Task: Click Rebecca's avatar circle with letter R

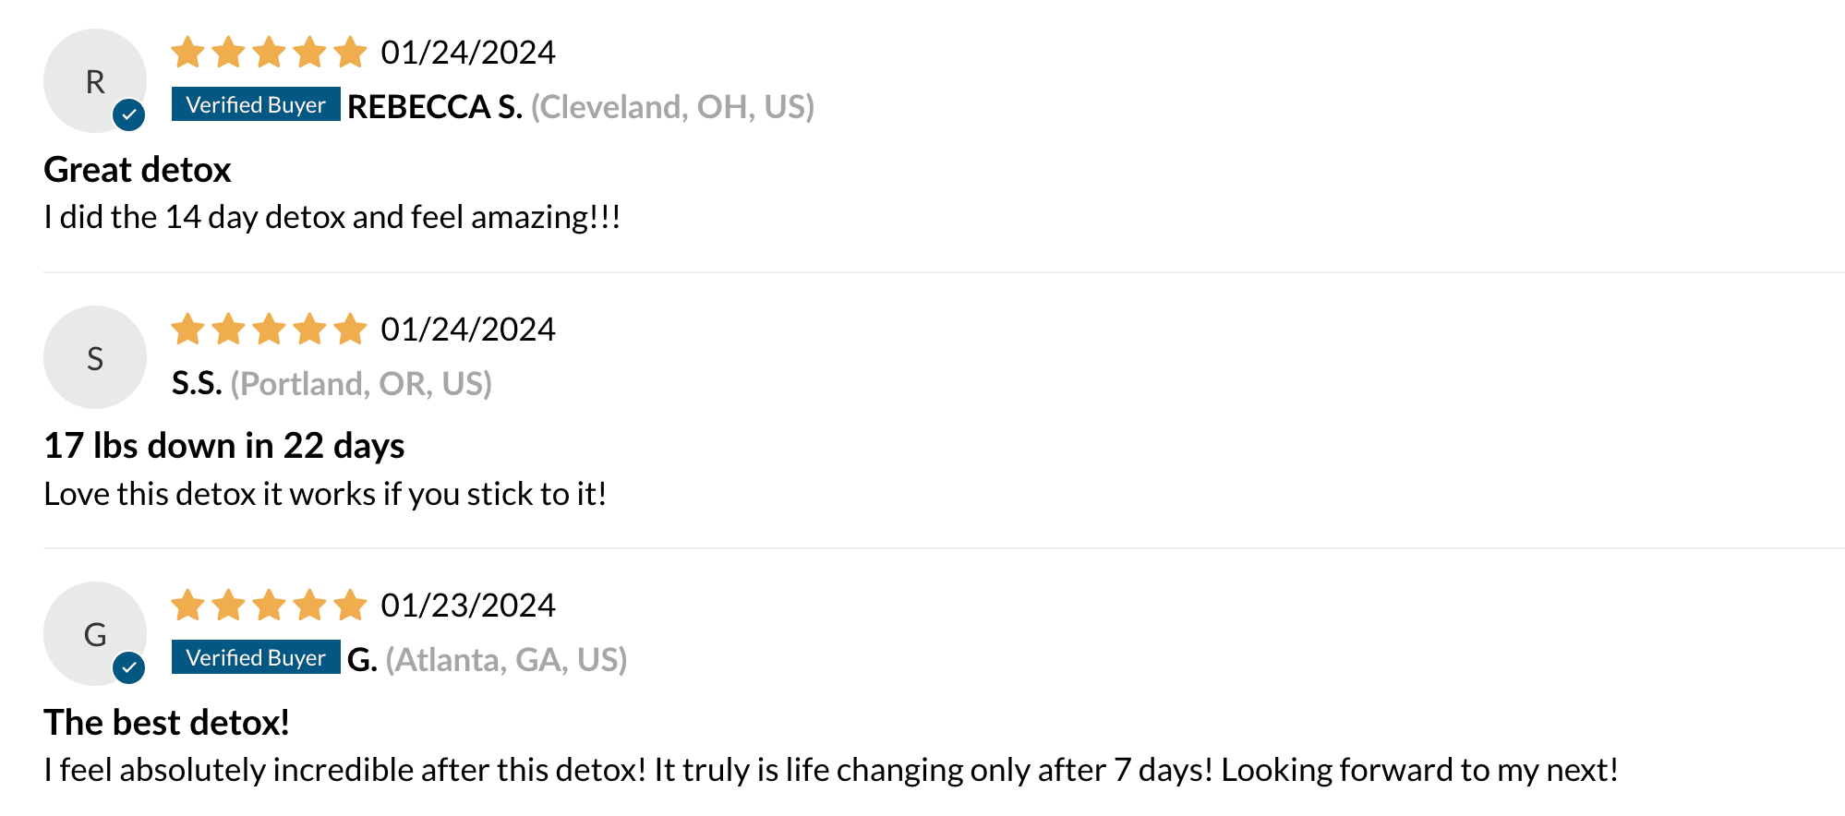Action: tap(95, 81)
